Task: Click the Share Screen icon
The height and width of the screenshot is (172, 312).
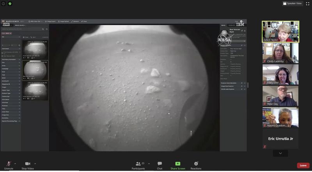Action: tap(178, 164)
